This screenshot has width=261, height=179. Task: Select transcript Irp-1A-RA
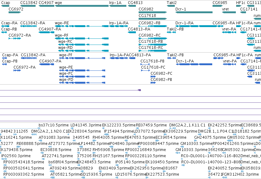(118, 26)
